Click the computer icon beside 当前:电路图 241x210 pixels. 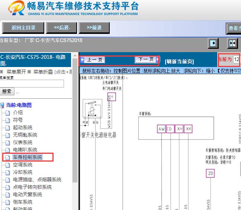[x=2, y=105]
